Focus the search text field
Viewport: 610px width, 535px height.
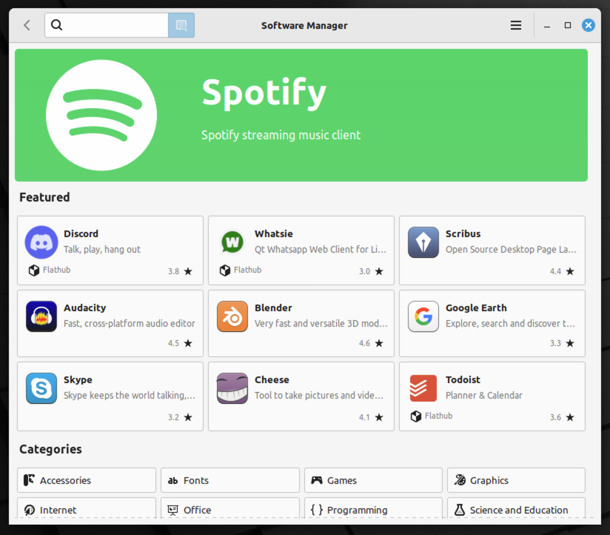pyautogui.click(x=107, y=25)
